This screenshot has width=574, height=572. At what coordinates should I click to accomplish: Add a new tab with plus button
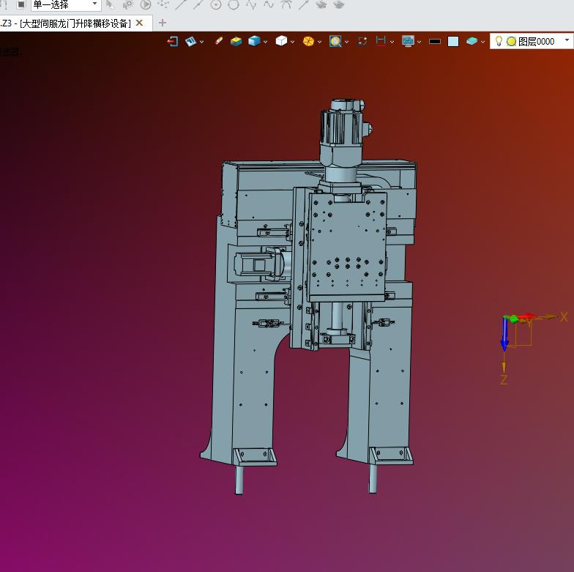(x=163, y=23)
